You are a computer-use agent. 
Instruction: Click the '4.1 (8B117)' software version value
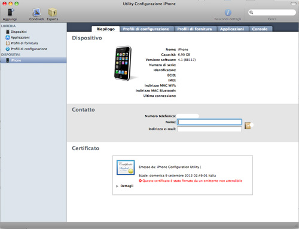187,60
